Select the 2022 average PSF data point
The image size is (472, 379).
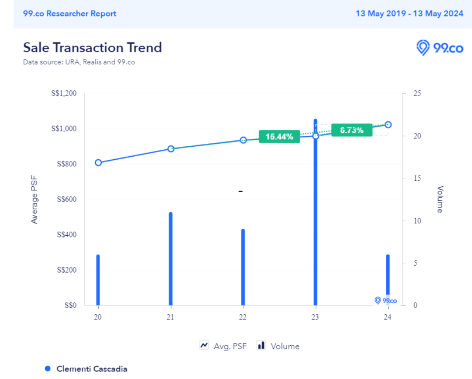[x=244, y=140]
